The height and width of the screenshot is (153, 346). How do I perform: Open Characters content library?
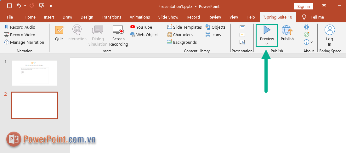180,35
